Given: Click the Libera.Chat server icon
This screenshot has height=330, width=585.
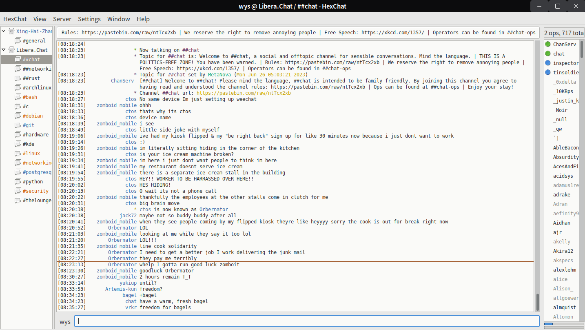Looking at the screenshot, I should (x=11, y=50).
